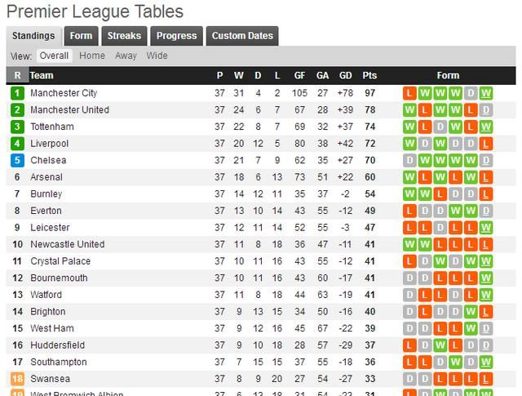Screen dimensions: 522x396
Task: Open the Burnley team link
Action: [46, 194]
